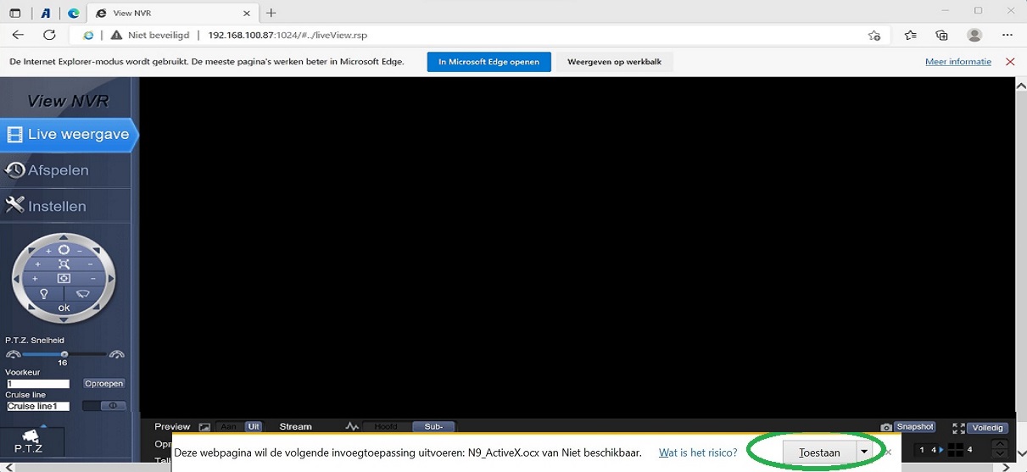The width and height of the screenshot is (1027, 472).
Task: Click the PTZ down-left diagonal arrow
Action: click(31, 307)
